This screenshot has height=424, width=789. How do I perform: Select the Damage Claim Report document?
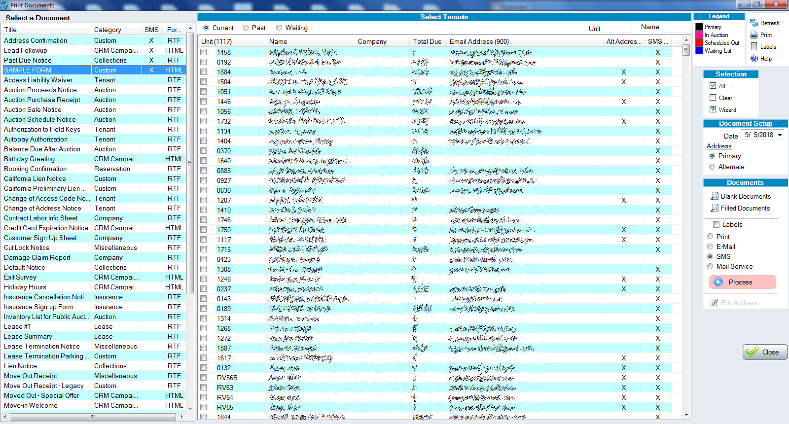(93, 257)
